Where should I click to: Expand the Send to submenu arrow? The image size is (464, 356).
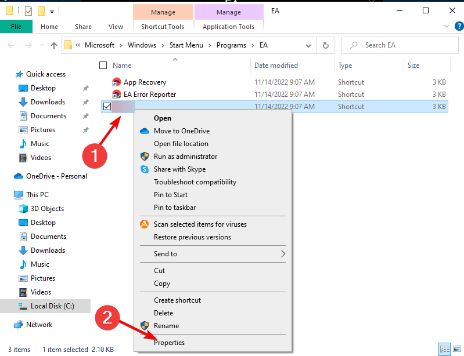(283, 254)
